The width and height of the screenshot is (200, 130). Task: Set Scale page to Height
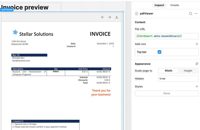(188, 71)
